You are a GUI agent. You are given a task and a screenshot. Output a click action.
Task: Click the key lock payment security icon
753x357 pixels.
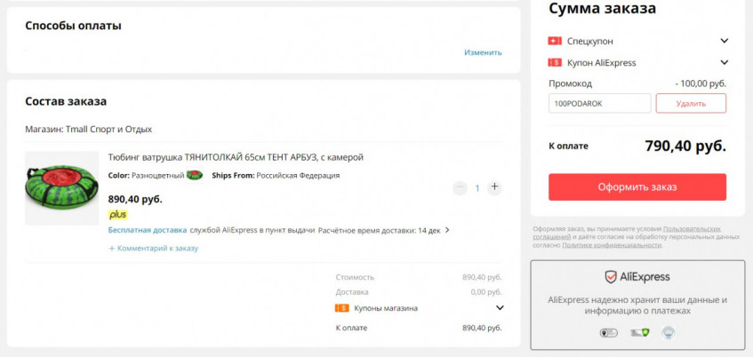609,333
